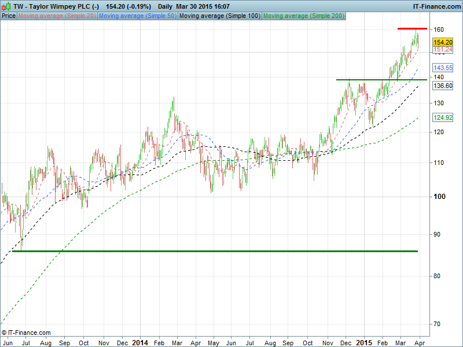Click the yellow 154.20 current price tag
Screen dimensions: 463x347
442,42
